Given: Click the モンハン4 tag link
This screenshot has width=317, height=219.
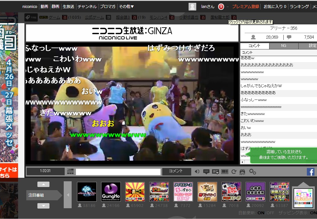Looking at the screenshot, I should (158, 17).
